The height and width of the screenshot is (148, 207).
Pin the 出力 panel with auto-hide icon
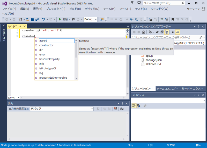(122, 103)
